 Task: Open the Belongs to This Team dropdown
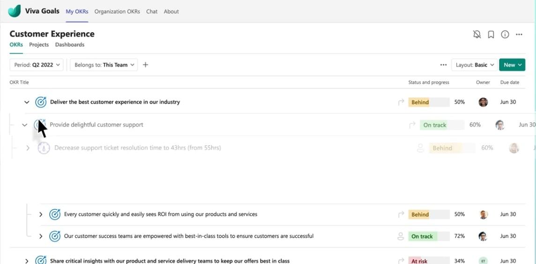point(104,65)
